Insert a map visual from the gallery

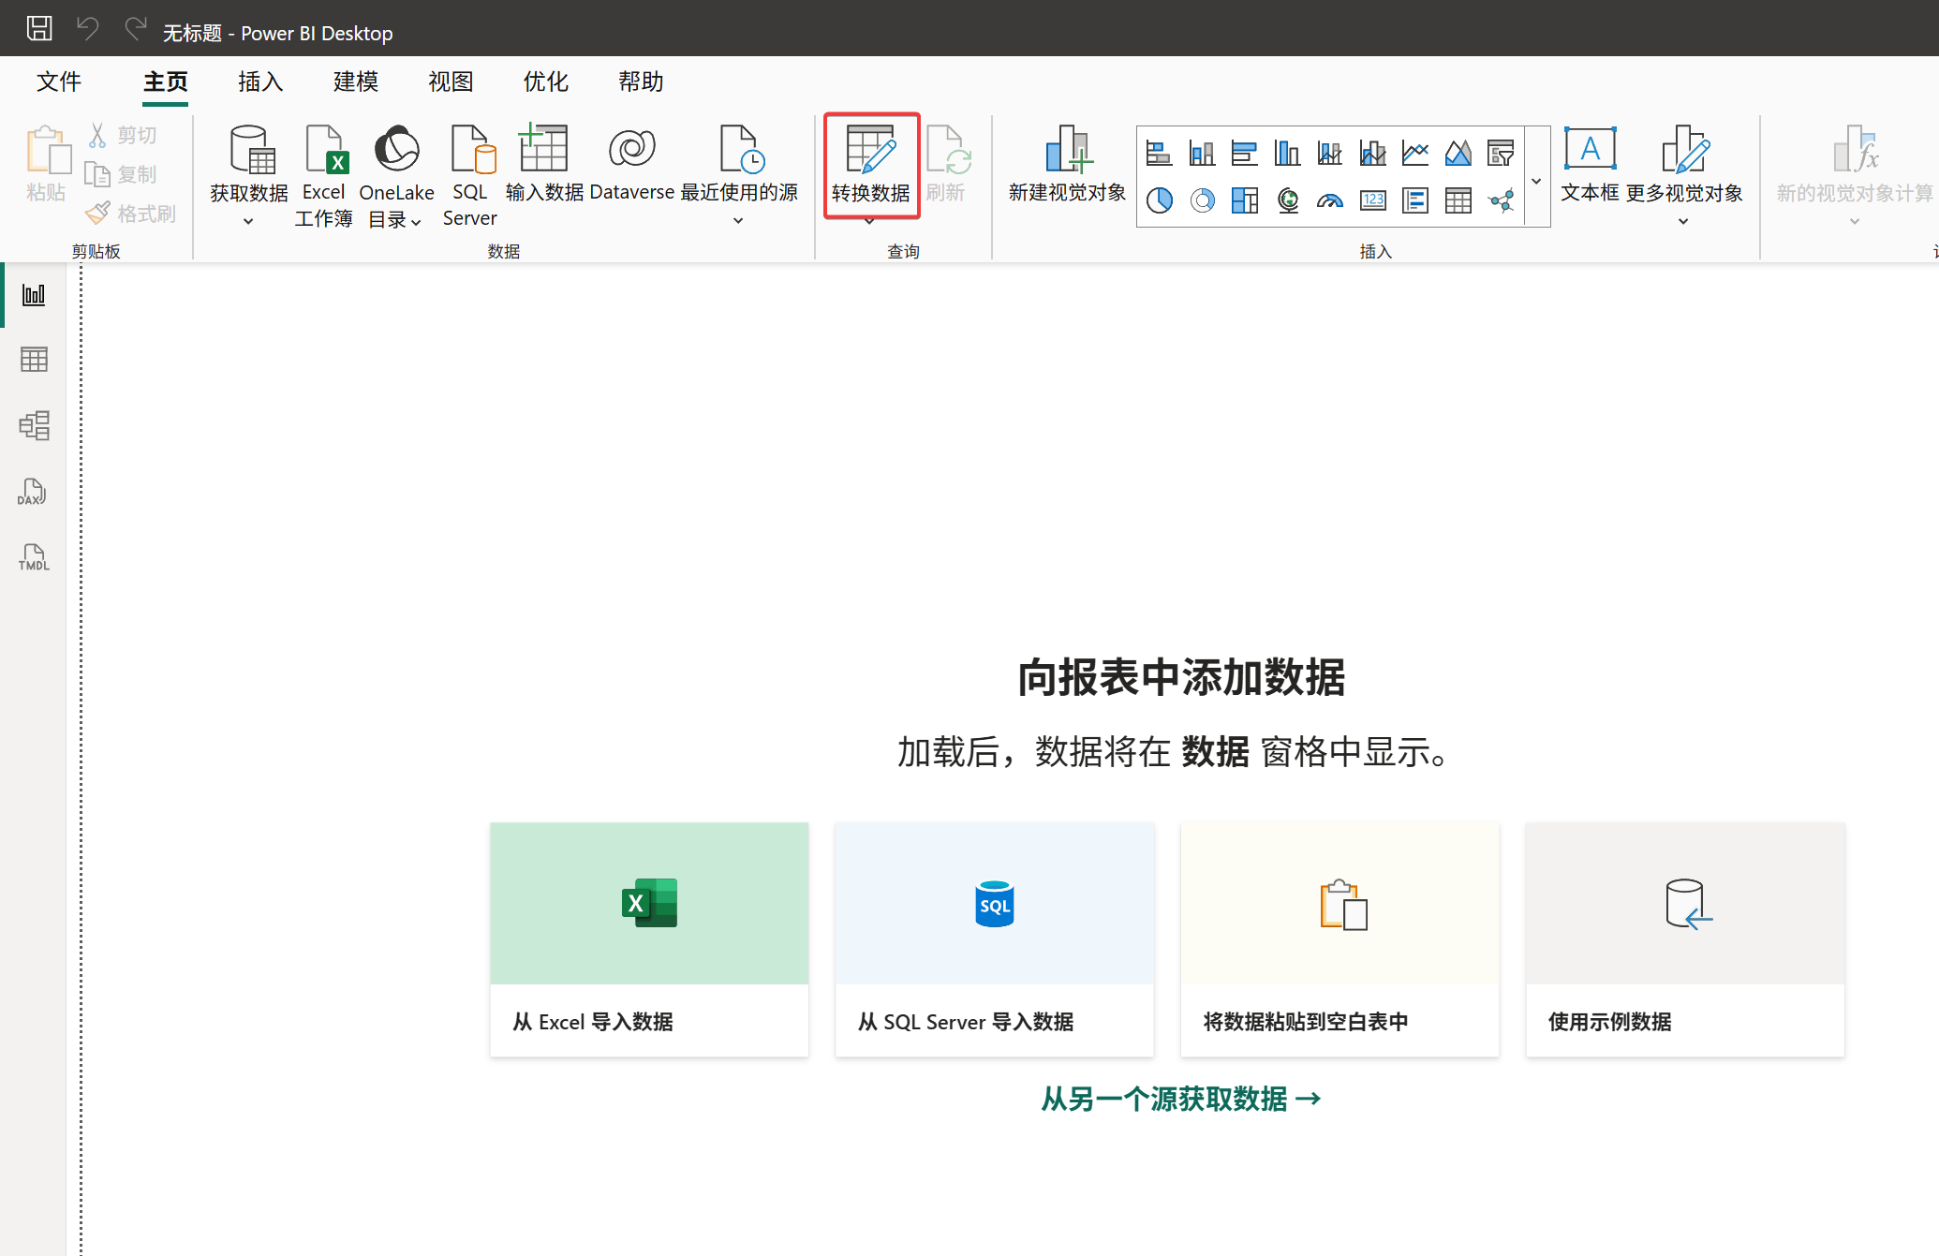1287,199
